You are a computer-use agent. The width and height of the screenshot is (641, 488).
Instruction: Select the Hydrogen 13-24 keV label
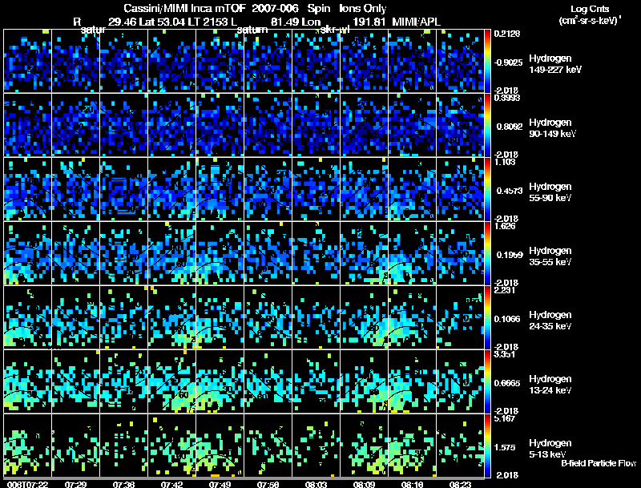point(550,385)
